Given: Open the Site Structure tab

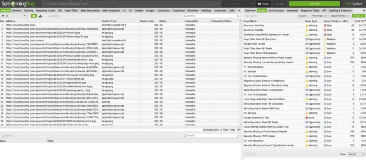Looking at the screenshot, I should 276,11.
